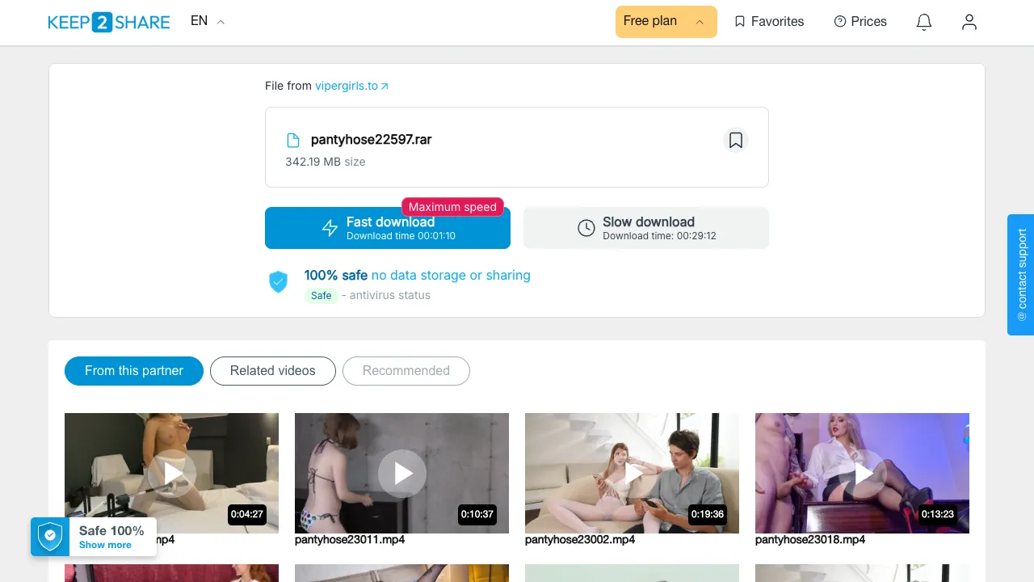The height and width of the screenshot is (582, 1034).
Task: Open the Keep2Share logo home link
Action: (x=109, y=22)
